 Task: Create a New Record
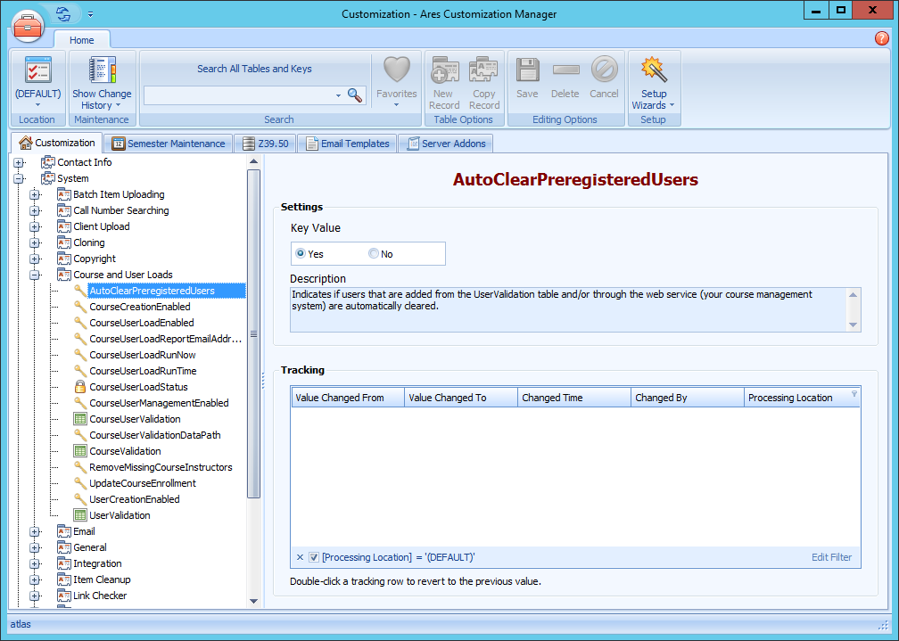click(x=444, y=80)
